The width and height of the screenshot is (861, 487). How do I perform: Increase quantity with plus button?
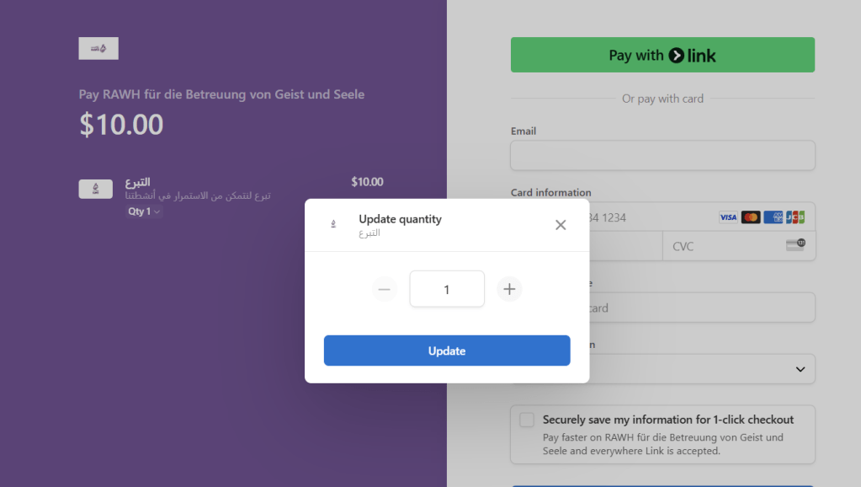click(509, 290)
